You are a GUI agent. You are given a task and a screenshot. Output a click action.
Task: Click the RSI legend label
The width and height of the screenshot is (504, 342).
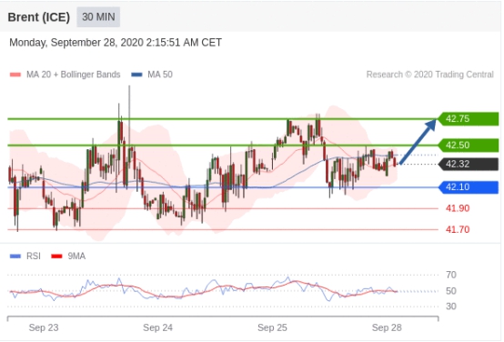tap(34, 256)
